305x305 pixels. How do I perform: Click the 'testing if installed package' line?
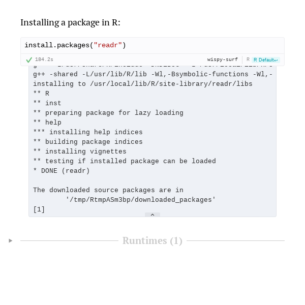tap(125, 161)
